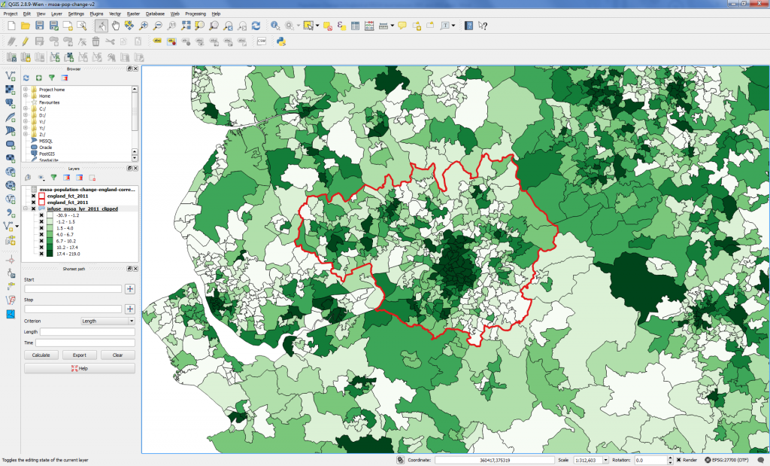Open the Plugins menu

[96, 14]
